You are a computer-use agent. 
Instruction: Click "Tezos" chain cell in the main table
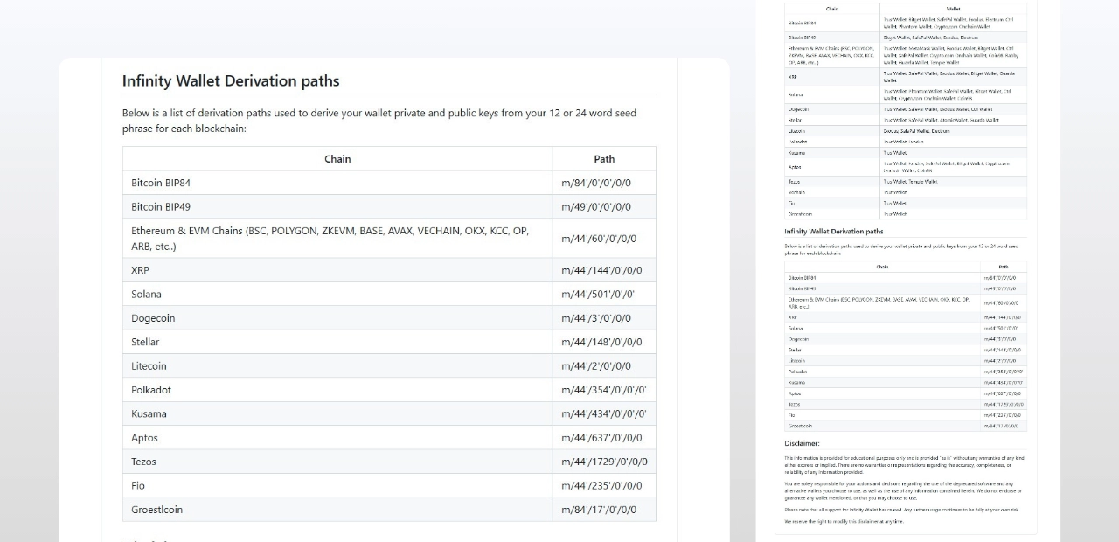337,462
